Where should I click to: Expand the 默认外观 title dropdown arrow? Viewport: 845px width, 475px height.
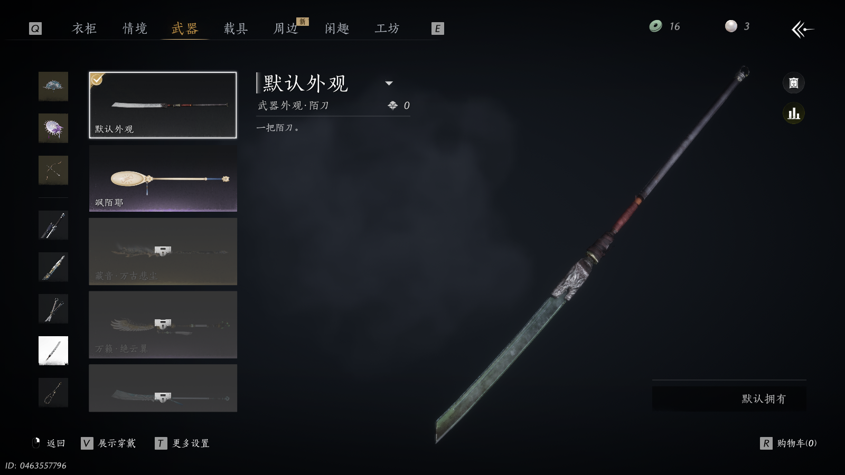click(389, 83)
